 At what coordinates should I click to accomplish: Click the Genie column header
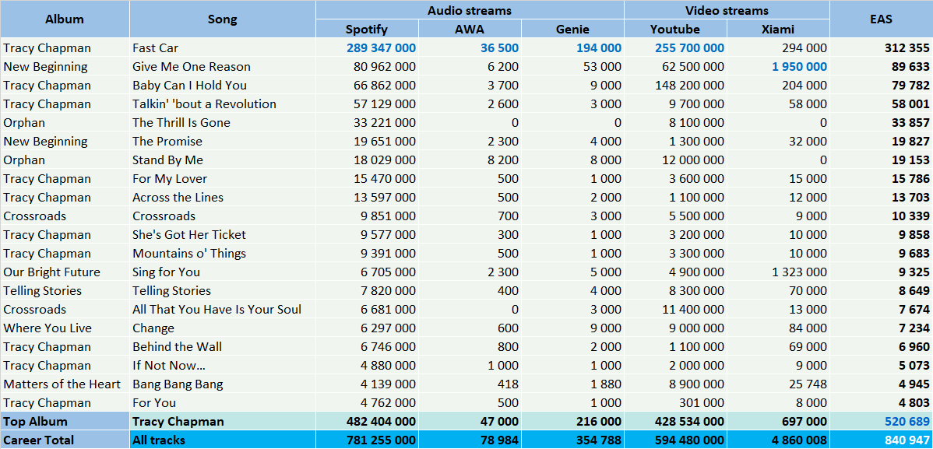tap(573, 29)
